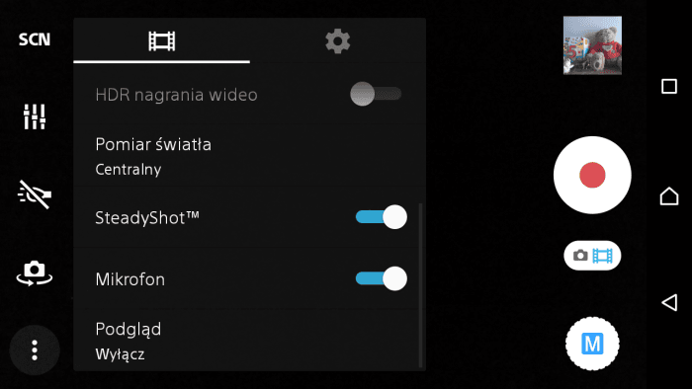Open the SCN scene selection
The width and height of the screenshot is (692, 389).
[x=35, y=39]
